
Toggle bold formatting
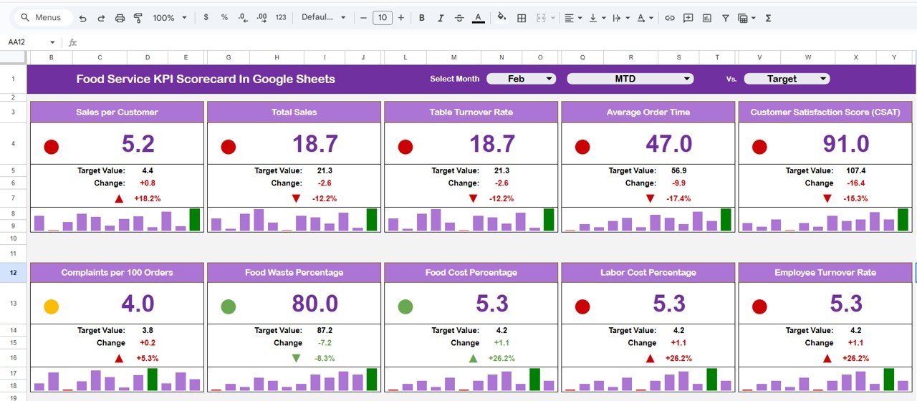[x=422, y=18]
